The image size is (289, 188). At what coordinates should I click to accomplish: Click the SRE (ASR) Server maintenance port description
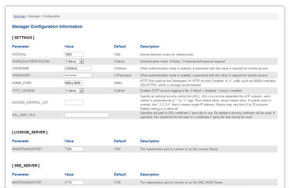(181, 182)
